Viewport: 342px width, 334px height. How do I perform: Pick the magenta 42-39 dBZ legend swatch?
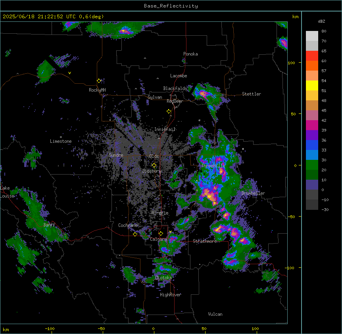312,125
